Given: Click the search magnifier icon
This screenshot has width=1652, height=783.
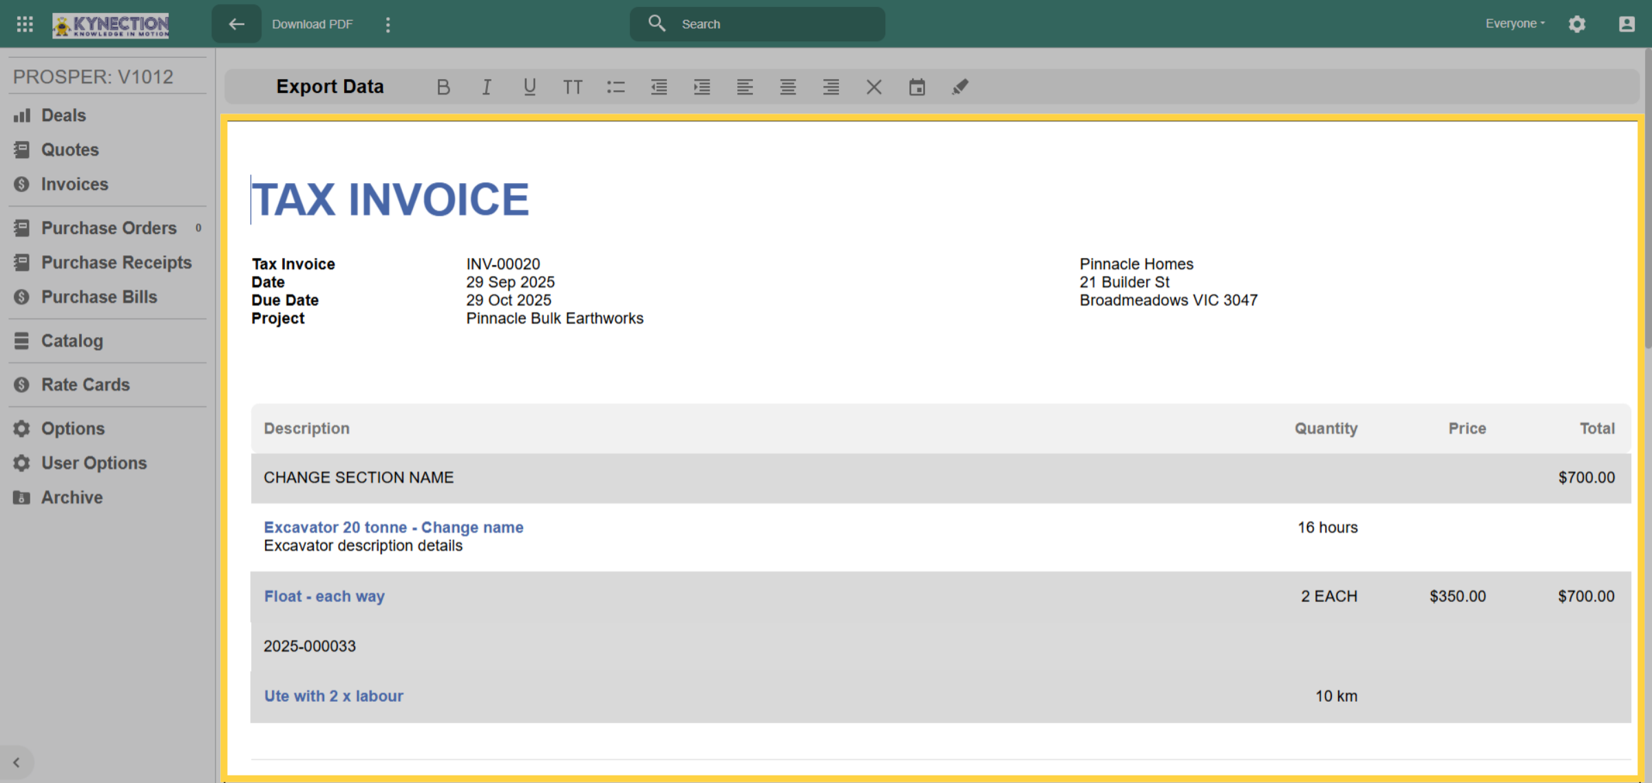Looking at the screenshot, I should click(657, 23).
